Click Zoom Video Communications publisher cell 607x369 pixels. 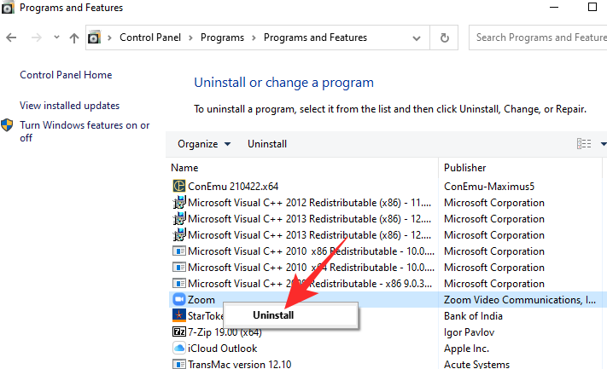click(520, 300)
